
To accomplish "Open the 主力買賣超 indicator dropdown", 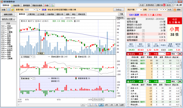I will tap(32, 57).
